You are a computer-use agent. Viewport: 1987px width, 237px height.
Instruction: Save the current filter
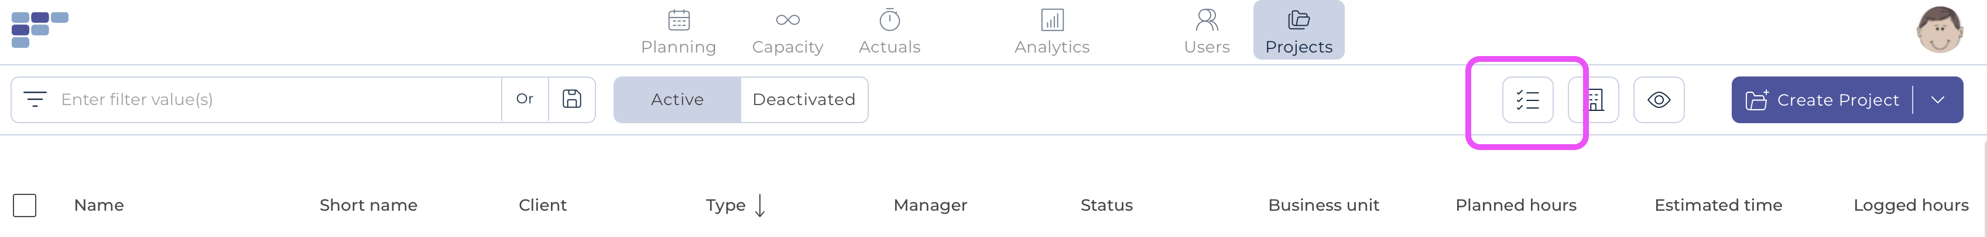pos(571,99)
